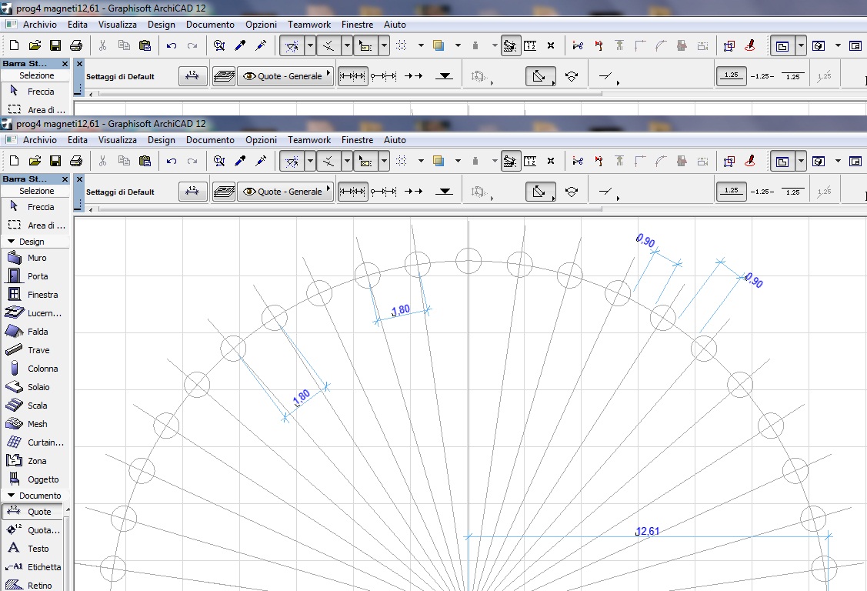Select the Scala stair tool
The image size is (867, 591).
tap(37, 406)
